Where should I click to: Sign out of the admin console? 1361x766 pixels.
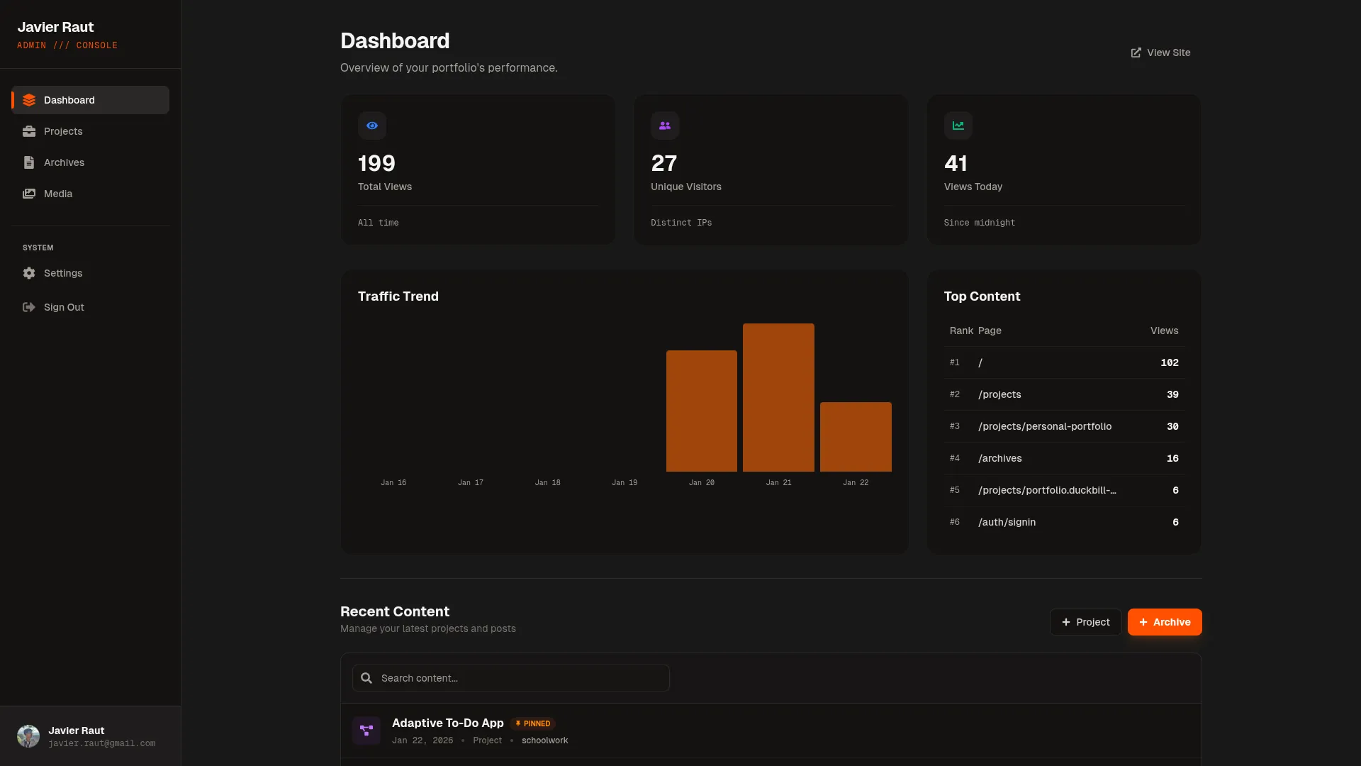(x=64, y=307)
